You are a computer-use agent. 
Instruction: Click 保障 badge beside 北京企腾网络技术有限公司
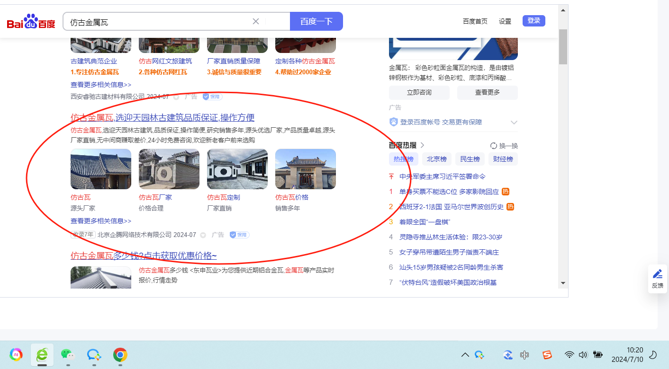tap(239, 235)
